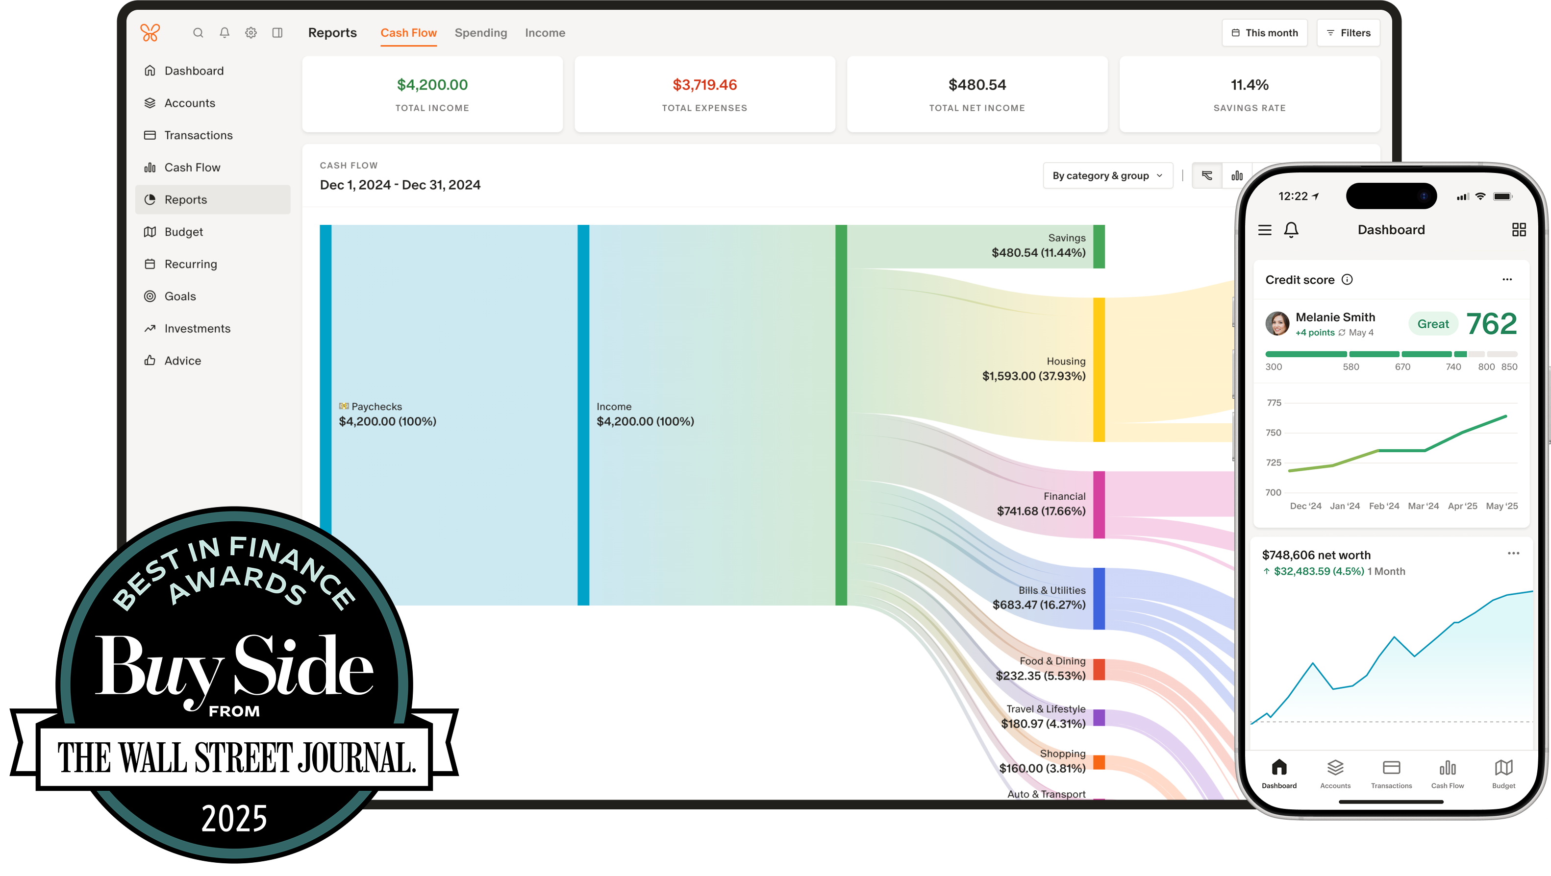The width and height of the screenshot is (1551, 876).
Task: Click the Filters button
Action: 1348,33
